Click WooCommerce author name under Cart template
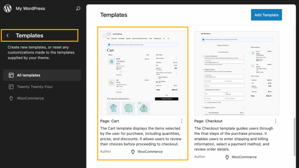 coord(150,152)
